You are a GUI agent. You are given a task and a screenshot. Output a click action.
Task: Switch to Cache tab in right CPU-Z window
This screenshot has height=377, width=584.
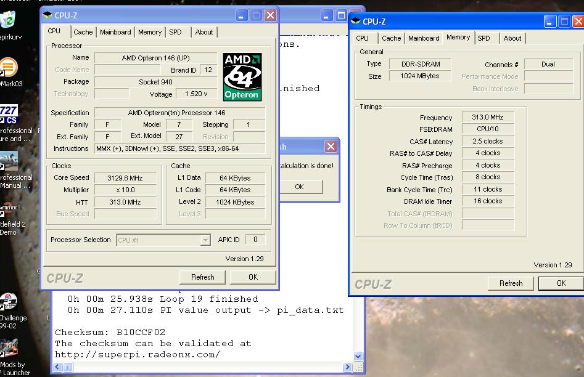(x=392, y=38)
